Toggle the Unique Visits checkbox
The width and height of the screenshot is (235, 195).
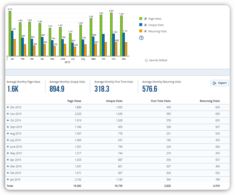click(146, 25)
